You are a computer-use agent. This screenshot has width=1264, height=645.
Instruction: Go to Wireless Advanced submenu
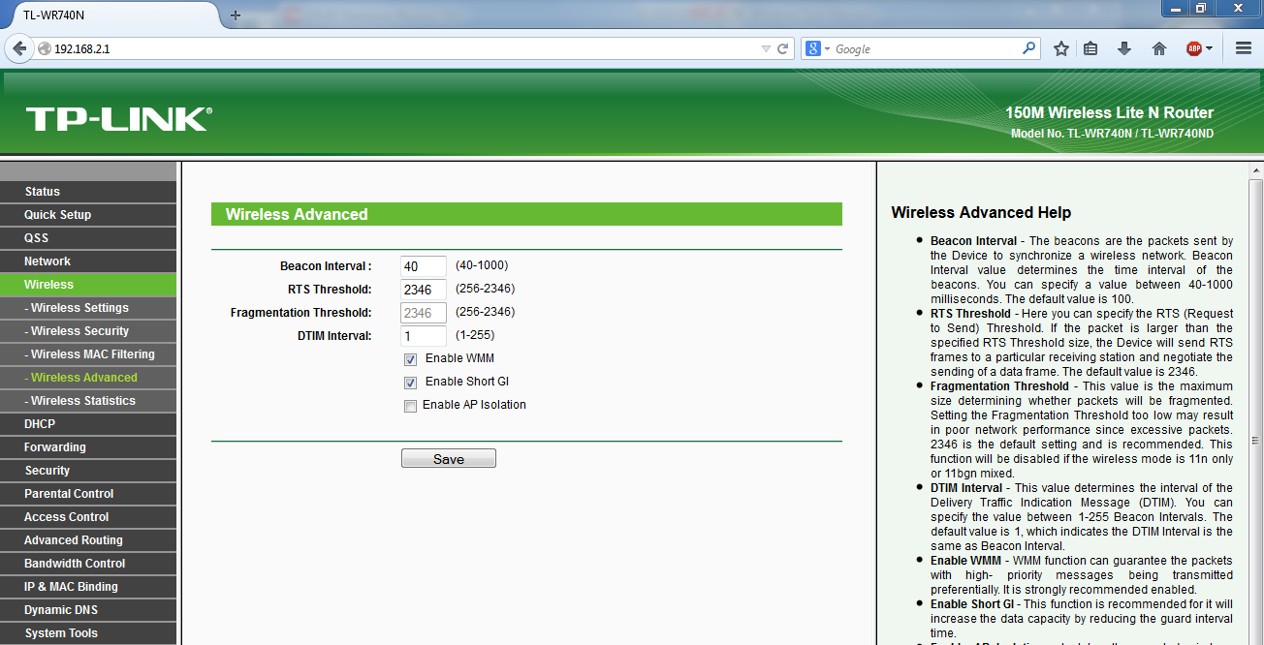click(x=88, y=378)
